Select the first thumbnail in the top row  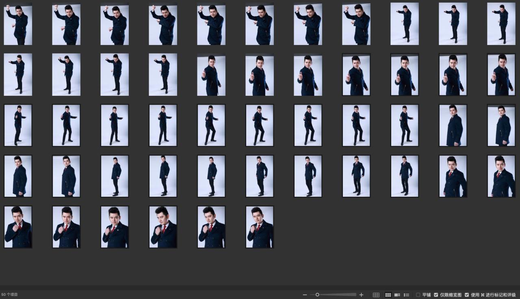pyautogui.click(x=18, y=24)
